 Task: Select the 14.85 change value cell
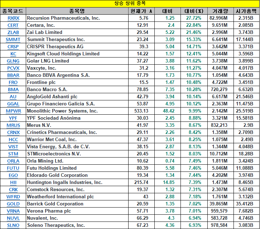click(x=168, y=182)
